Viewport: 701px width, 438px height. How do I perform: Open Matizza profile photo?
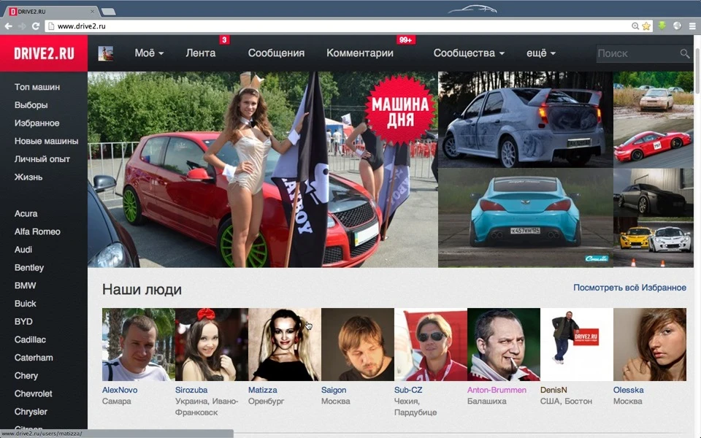pos(284,345)
